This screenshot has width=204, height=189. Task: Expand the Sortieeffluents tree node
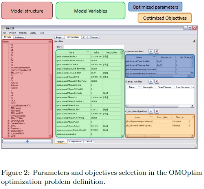coord(9,123)
